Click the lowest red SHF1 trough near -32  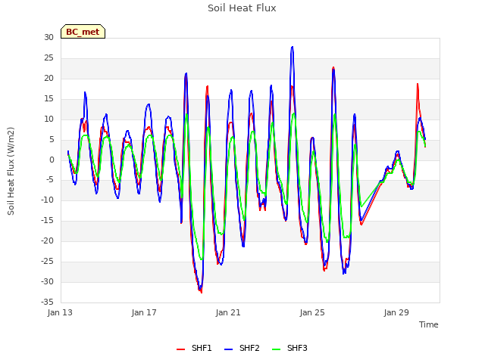tap(202, 292)
